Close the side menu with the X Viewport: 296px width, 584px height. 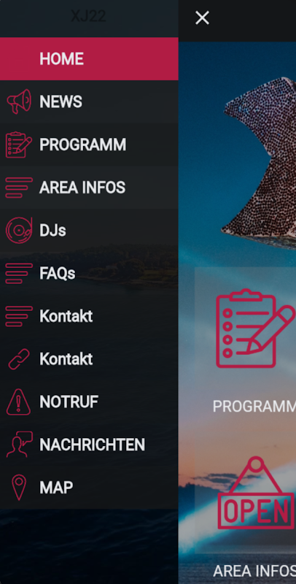point(202,18)
